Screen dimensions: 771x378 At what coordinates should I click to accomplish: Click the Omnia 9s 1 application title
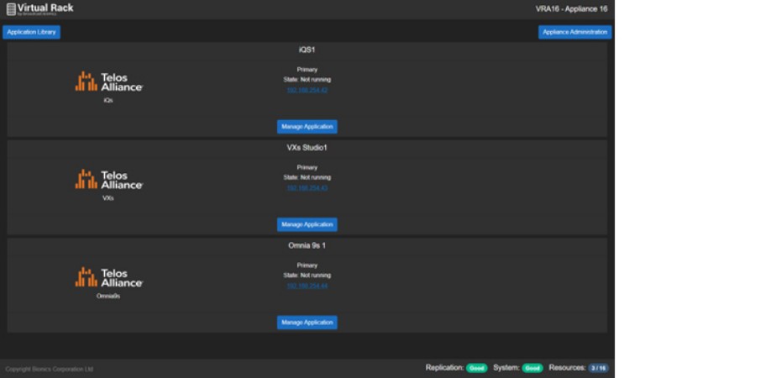307,246
